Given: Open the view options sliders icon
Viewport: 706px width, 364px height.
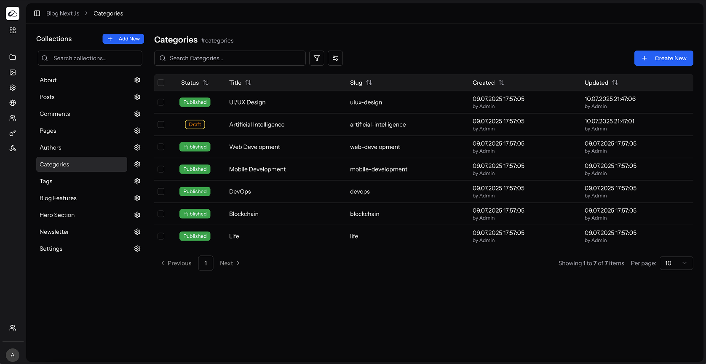Looking at the screenshot, I should [x=335, y=58].
